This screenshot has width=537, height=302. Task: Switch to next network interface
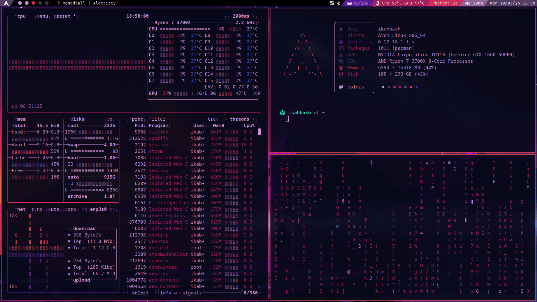pos(112,209)
